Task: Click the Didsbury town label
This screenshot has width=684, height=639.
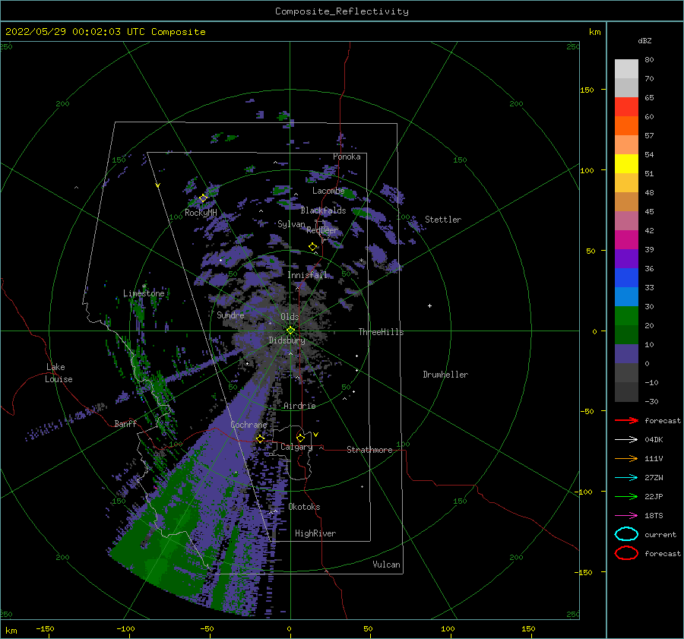Action: 287,340
